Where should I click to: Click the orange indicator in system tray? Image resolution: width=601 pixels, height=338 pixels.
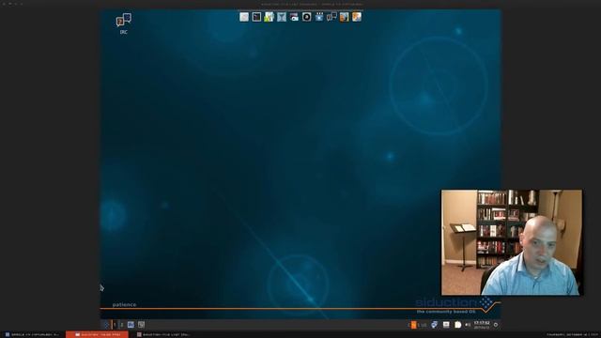[413, 325]
